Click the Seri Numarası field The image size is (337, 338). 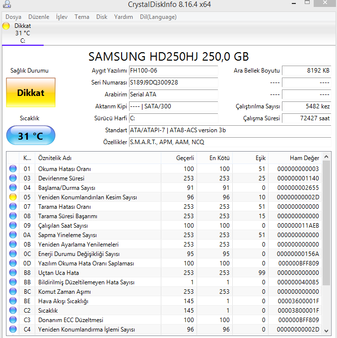tap(173, 83)
